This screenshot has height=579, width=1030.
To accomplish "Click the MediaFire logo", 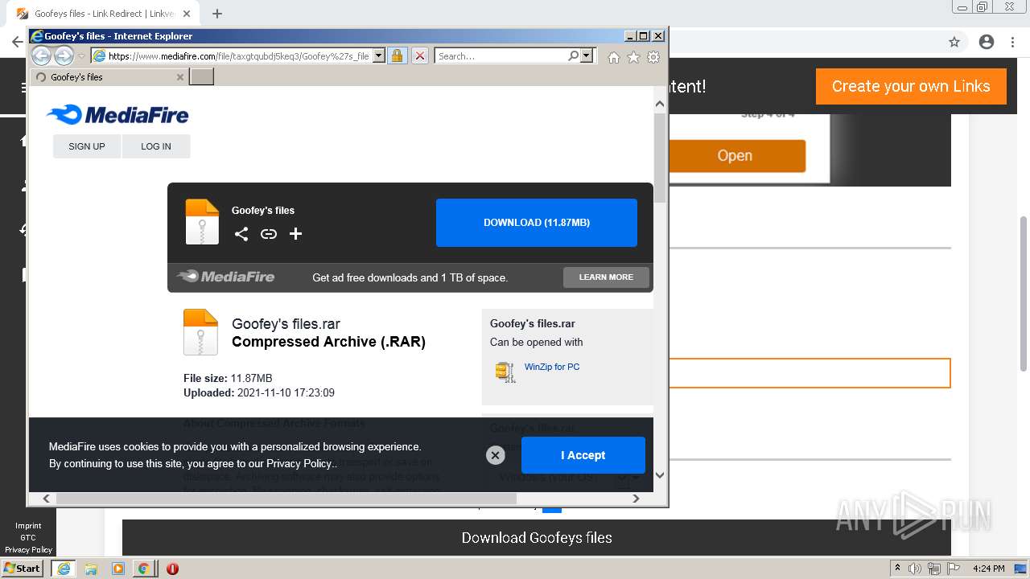I will pos(117,115).
